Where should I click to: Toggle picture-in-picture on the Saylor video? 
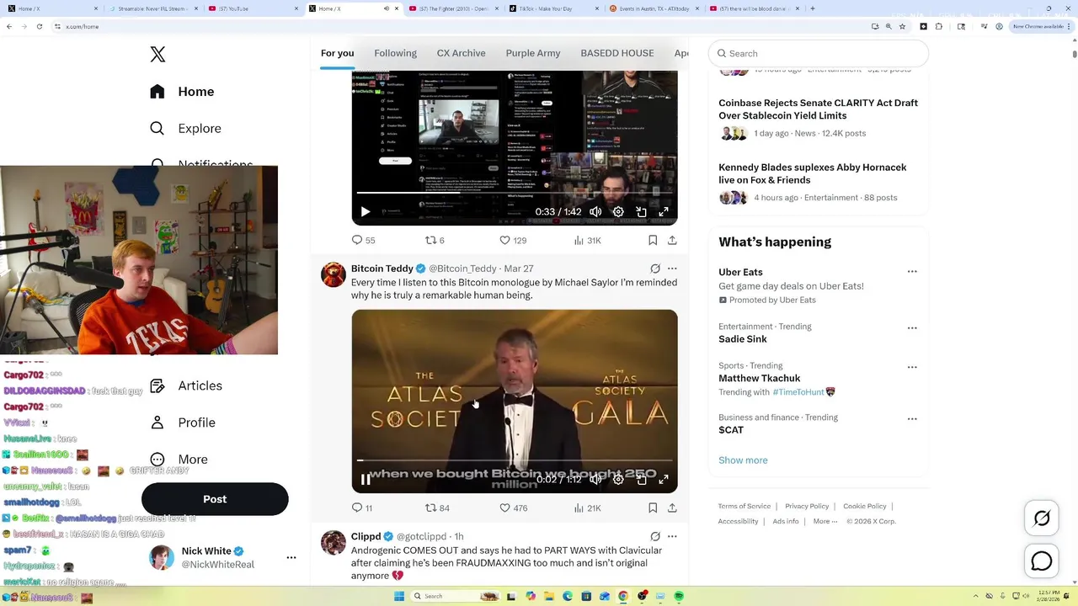(x=641, y=480)
